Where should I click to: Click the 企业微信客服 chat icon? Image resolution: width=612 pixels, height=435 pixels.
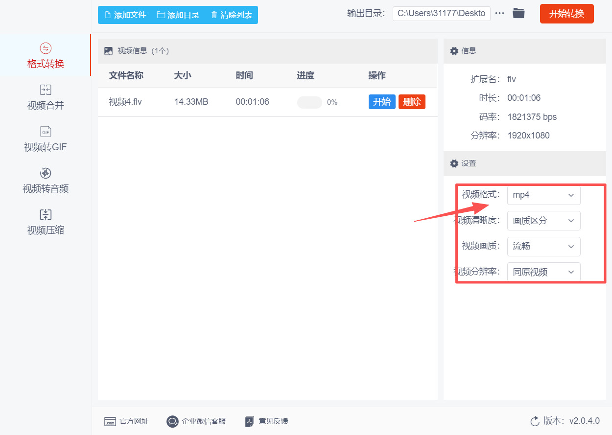[x=172, y=421]
